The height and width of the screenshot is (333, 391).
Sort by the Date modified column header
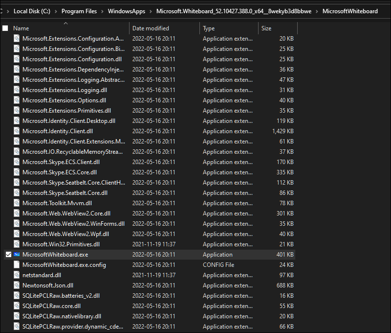click(x=151, y=28)
